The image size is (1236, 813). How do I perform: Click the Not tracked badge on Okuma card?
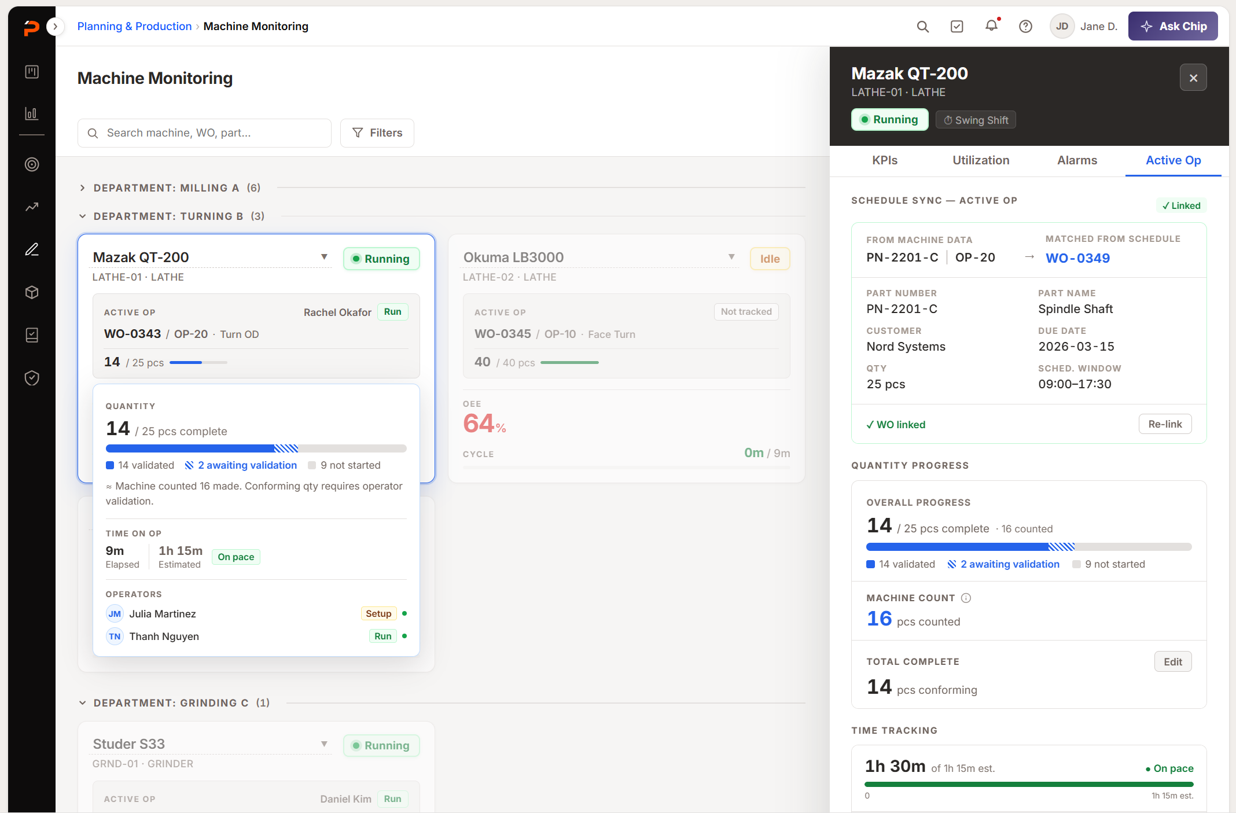[746, 312]
